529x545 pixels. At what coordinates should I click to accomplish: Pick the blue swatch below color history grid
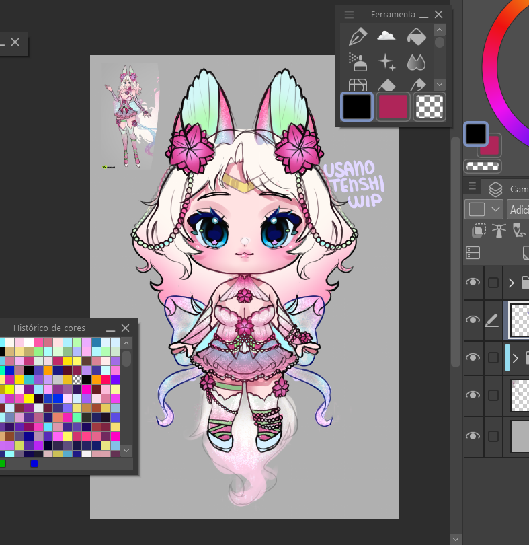coord(34,464)
